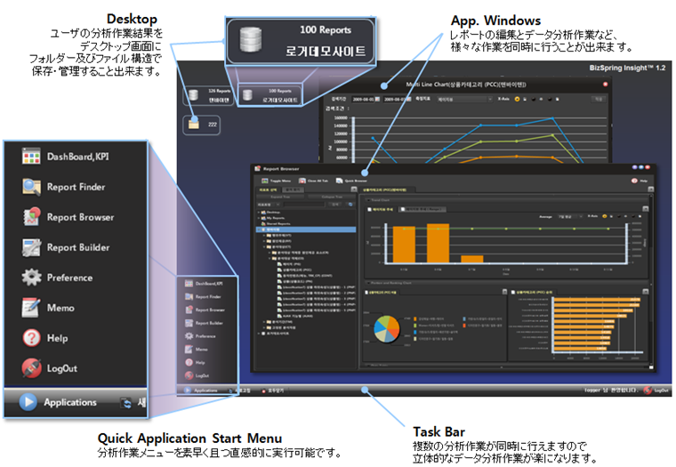Click Close All Tab in Report Browser toolbar

pos(314,181)
